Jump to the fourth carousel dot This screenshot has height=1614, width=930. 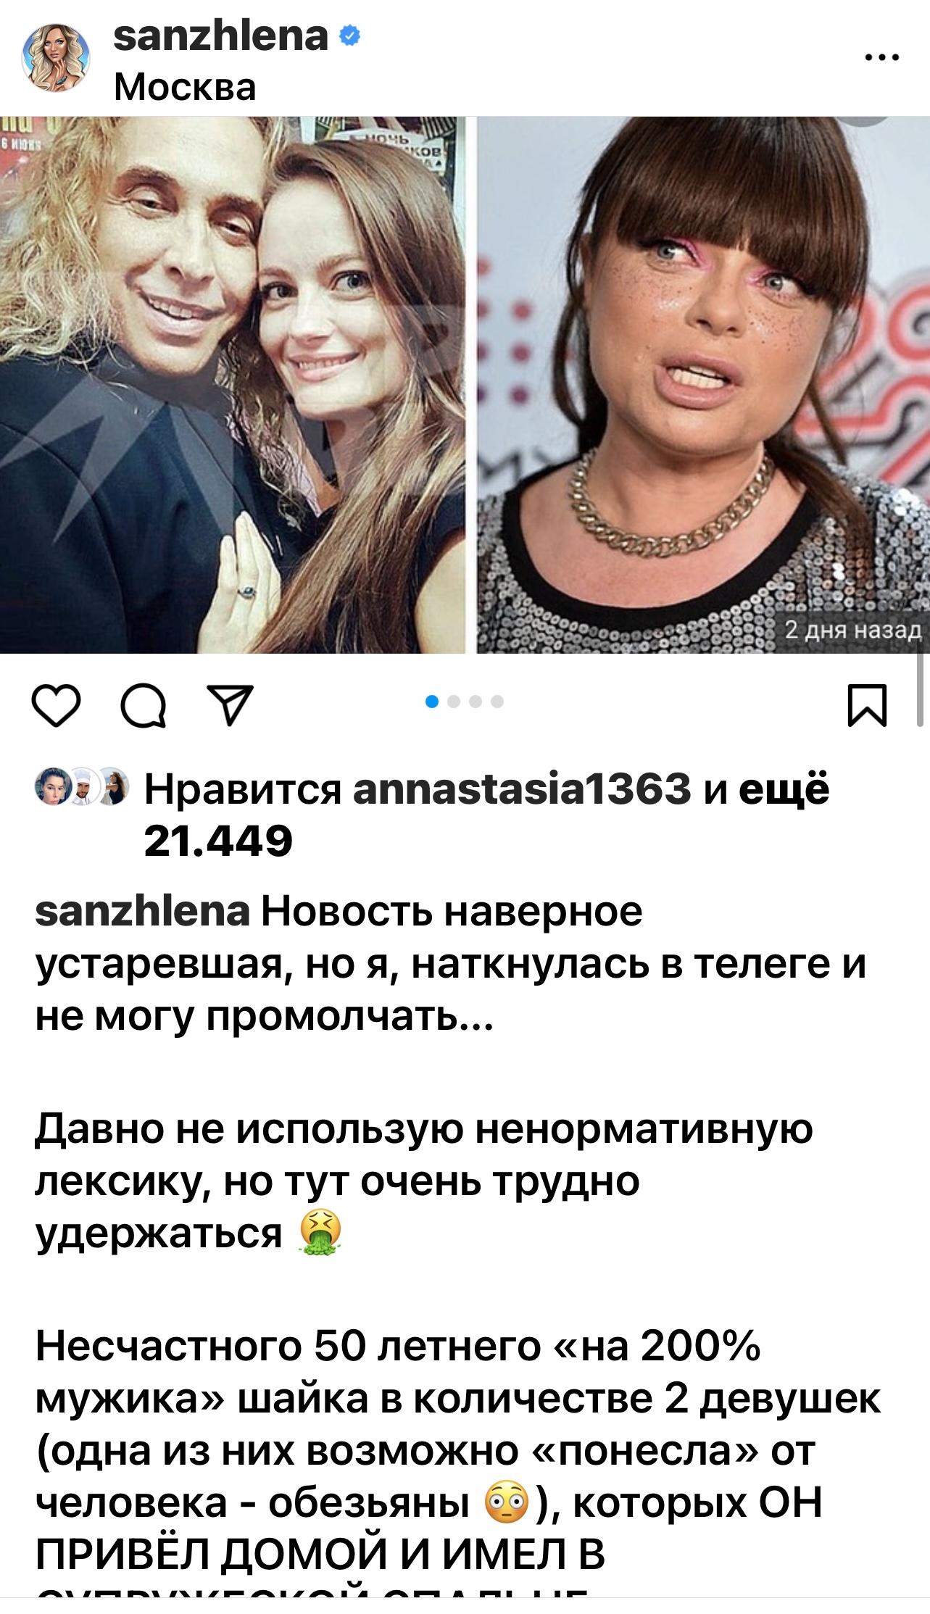coord(497,702)
